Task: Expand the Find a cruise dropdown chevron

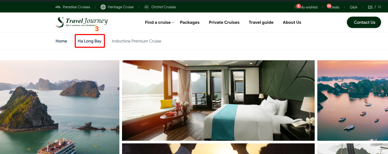Action: point(173,23)
